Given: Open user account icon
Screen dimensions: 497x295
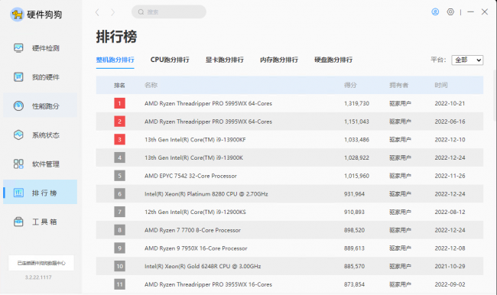Looking at the screenshot, I should tap(435, 12).
